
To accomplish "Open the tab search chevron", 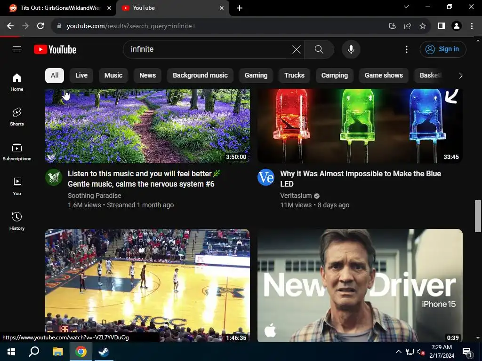I will [x=406, y=7].
